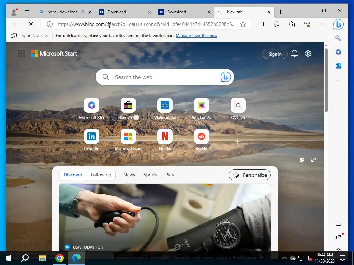Add this page to favorites star
This screenshot has width=354, height=265.
243,24
